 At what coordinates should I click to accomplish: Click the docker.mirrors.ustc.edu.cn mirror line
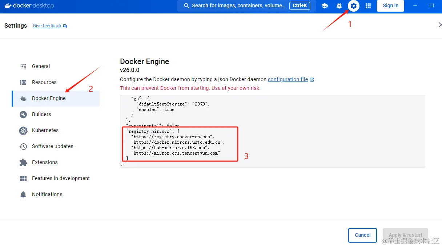click(x=178, y=142)
